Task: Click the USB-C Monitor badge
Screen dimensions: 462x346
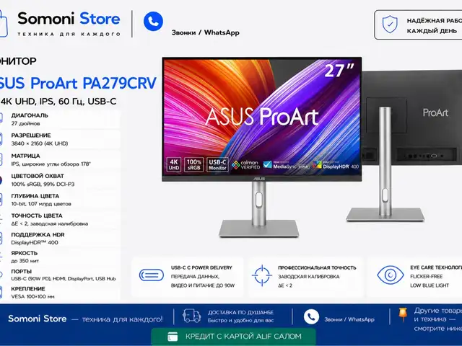Action: (x=217, y=165)
